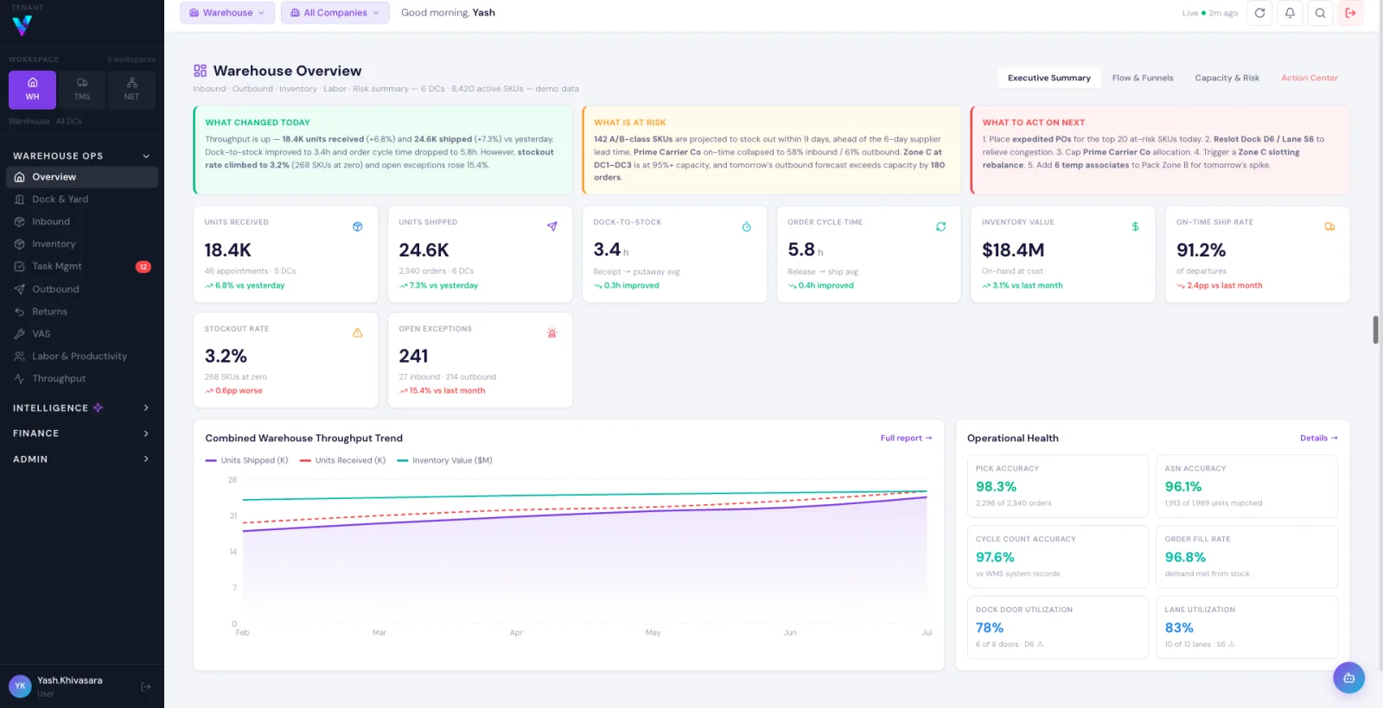Click the YK user avatar
Screen dimensions: 1383x708
point(20,686)
